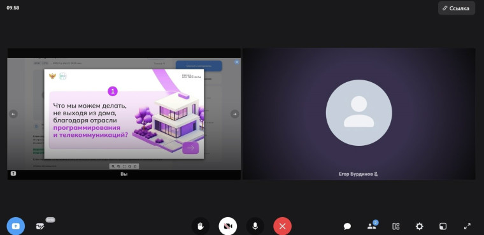The height and width of the screenshot is (235, 484).
Task: Copy the meeting link via Ссылка
Action: coord(457,8)
